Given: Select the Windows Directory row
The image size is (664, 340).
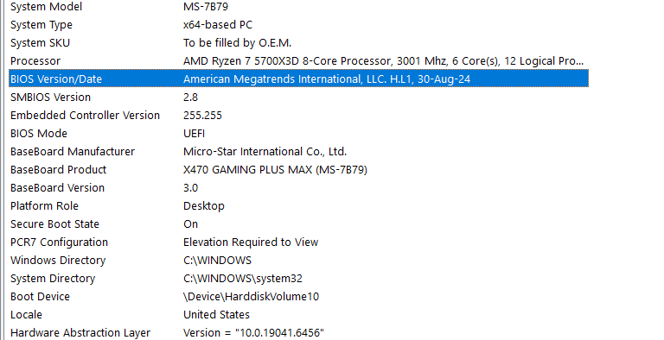Looking at the screenshot, I should [x=298, y=261].
